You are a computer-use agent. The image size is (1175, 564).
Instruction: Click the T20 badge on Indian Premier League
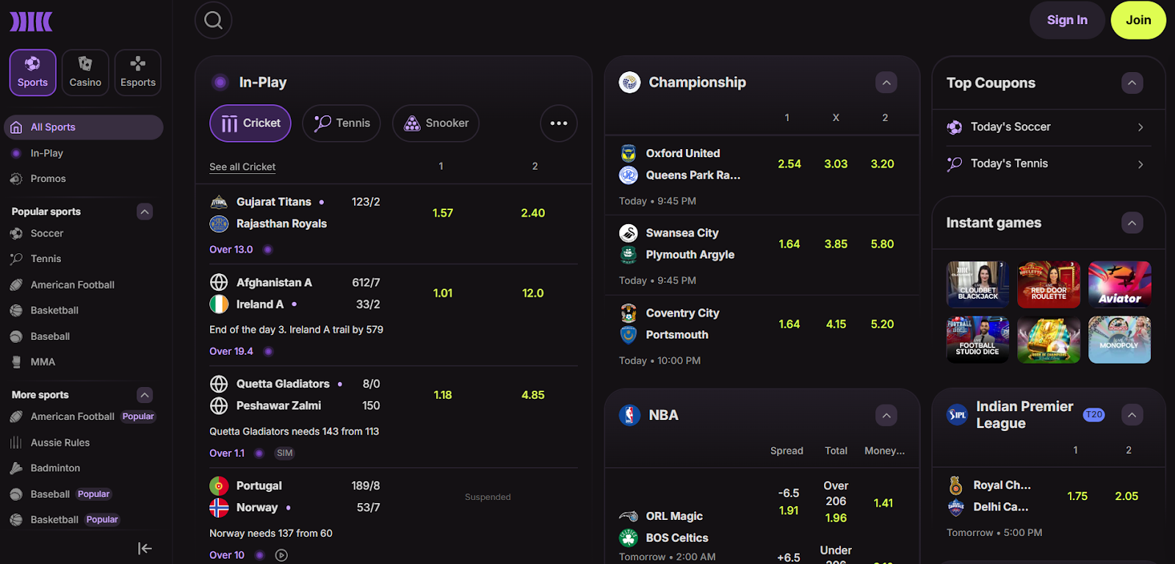coord(1093,415)
